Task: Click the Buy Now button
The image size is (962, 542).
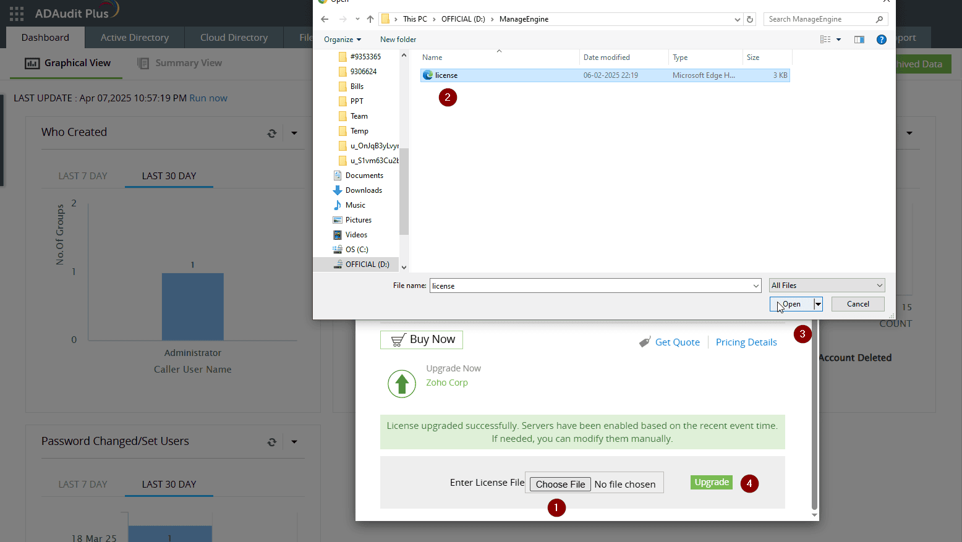Action: click(422, 340)
